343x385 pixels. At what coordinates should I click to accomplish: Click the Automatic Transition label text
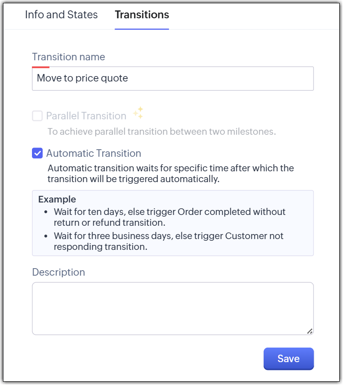coord(93,153)
